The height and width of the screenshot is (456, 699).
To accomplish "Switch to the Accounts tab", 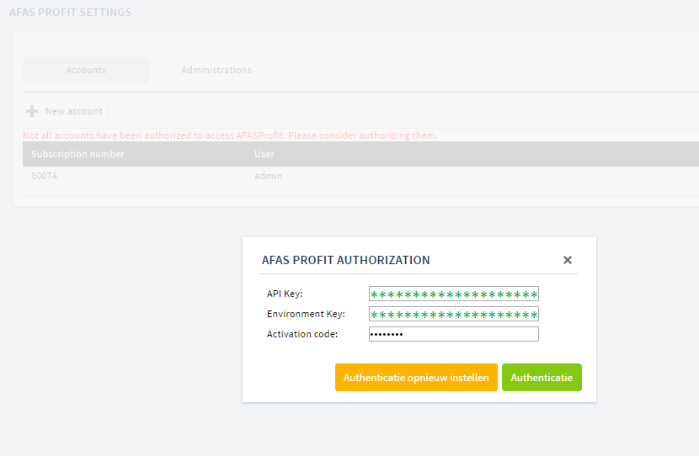I will tap(86, 70).
